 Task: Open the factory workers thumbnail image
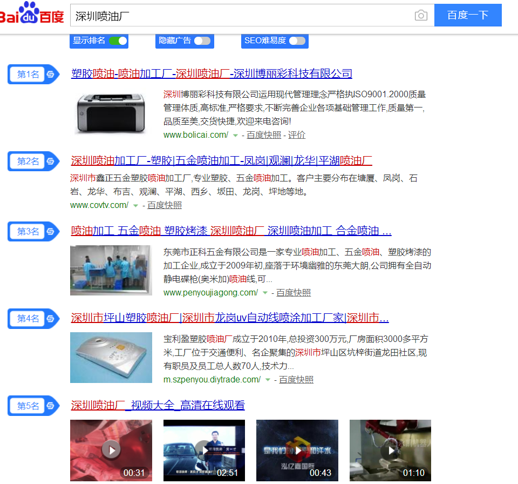pos(111,270)
